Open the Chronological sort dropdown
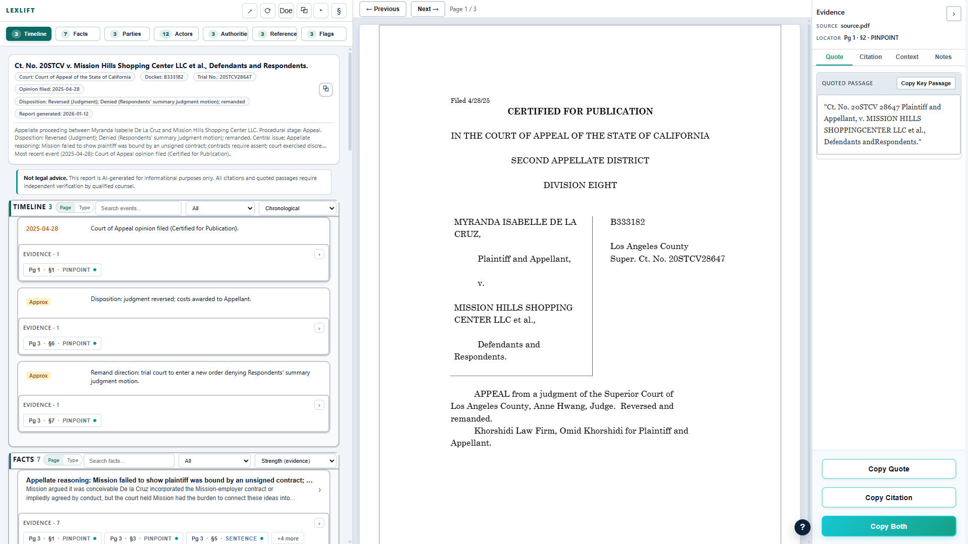This screenshot has width=968, height=544. (x=298, y=208)
